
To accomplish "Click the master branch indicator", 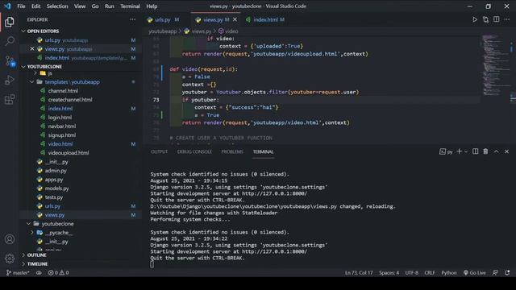I will coord(18,272).
